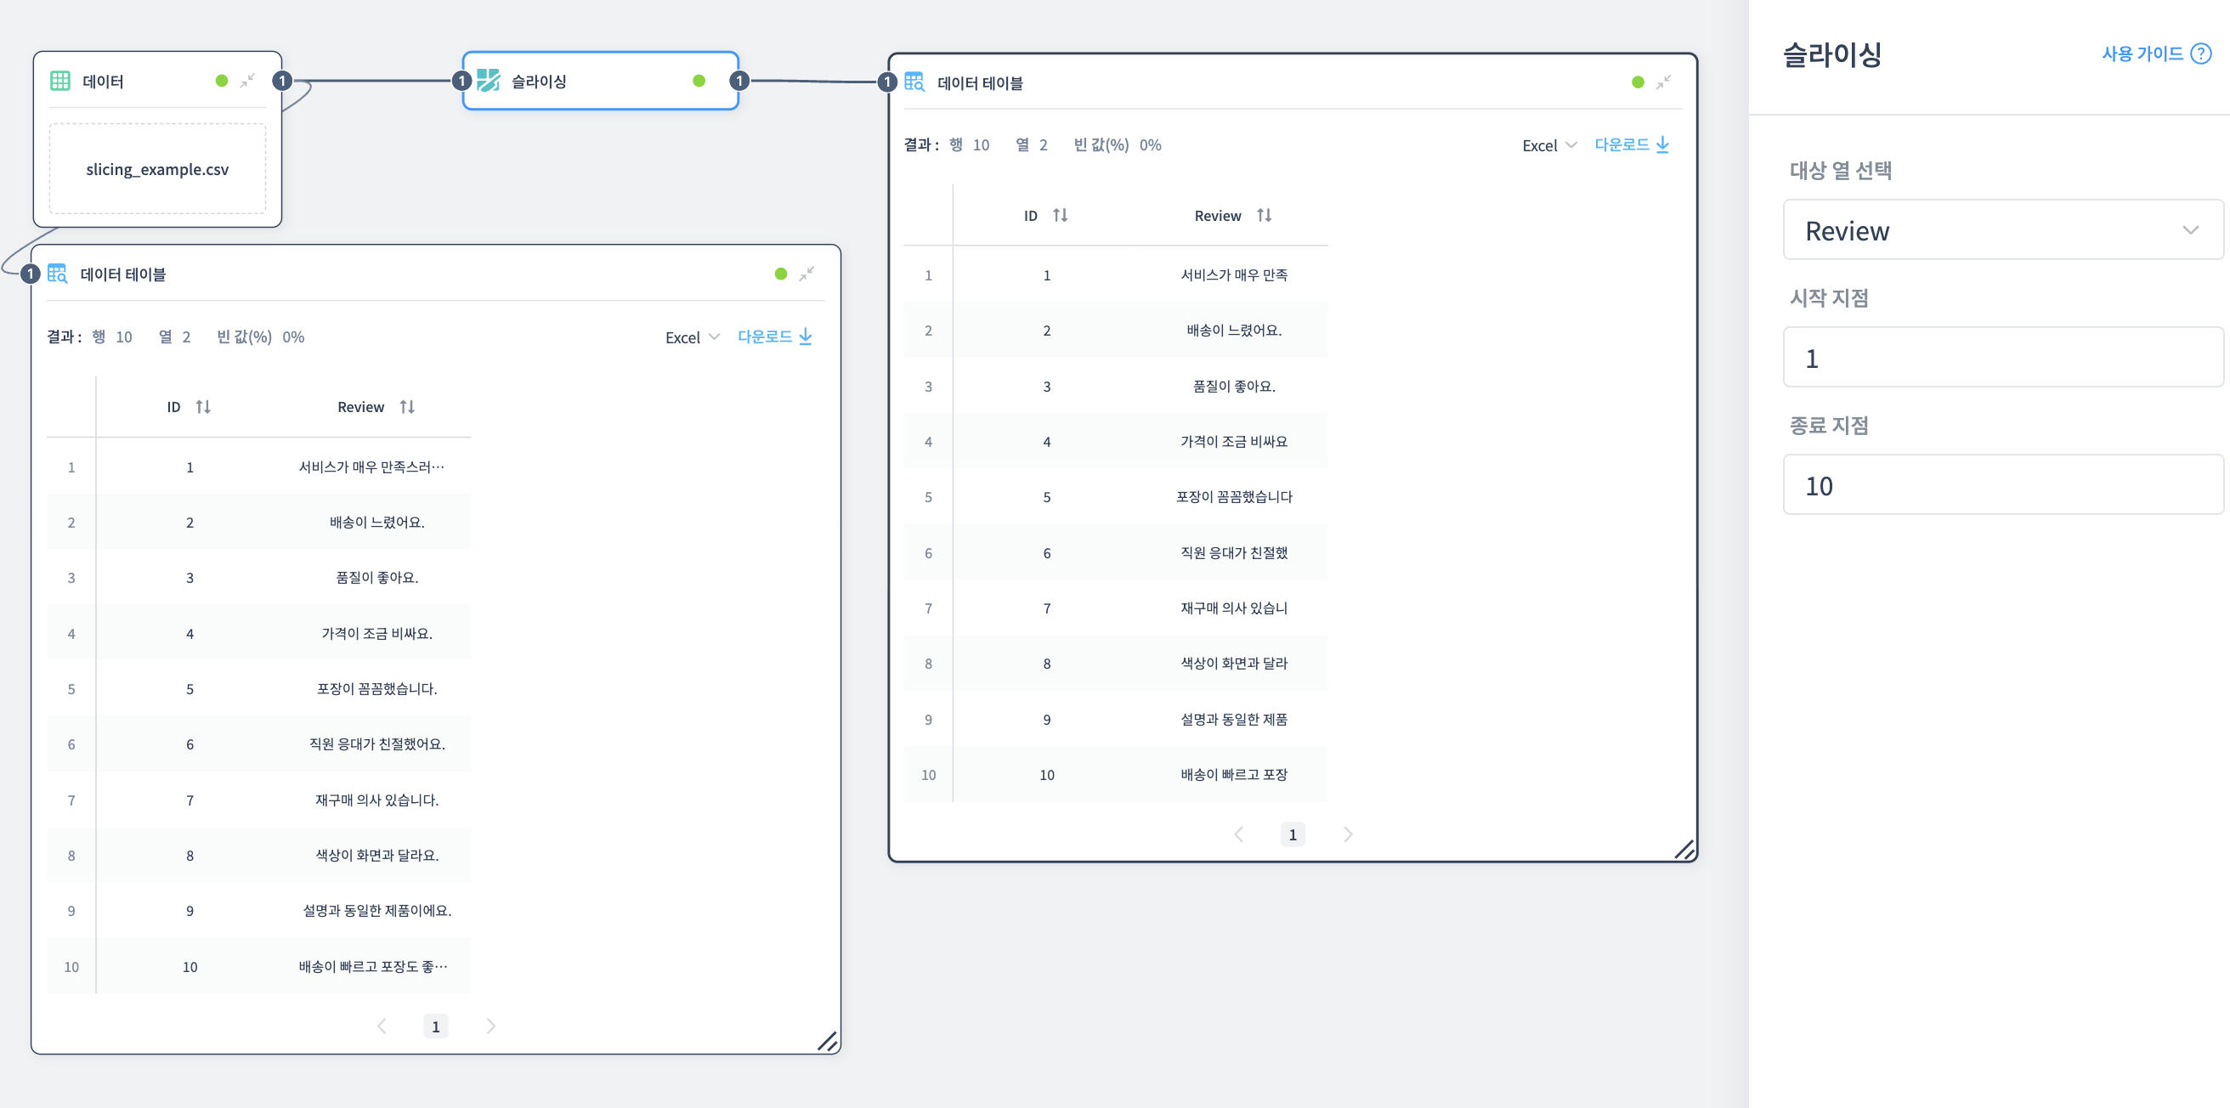
Task: Click the right data table magnifier icon
Action: tap(914, 82)
